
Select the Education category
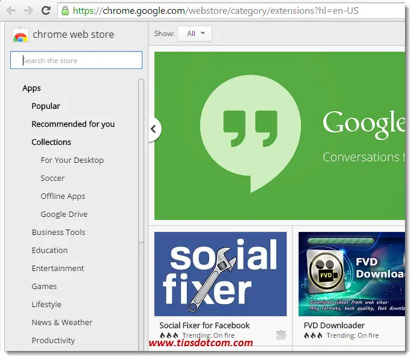(50, 250)
